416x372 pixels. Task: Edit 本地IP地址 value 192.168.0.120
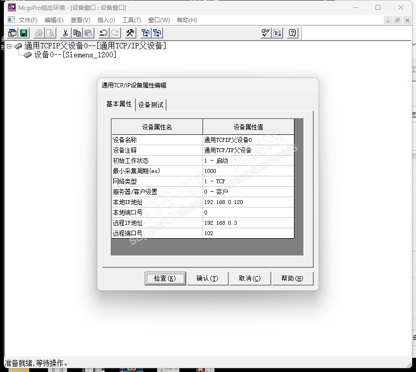(249, 202)
